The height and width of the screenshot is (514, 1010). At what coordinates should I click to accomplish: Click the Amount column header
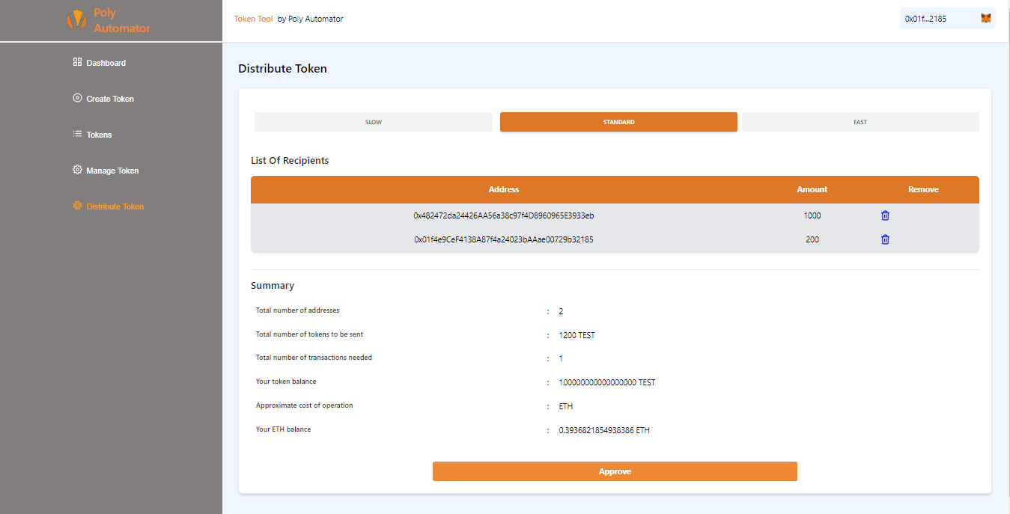click(x=812, y=189)
